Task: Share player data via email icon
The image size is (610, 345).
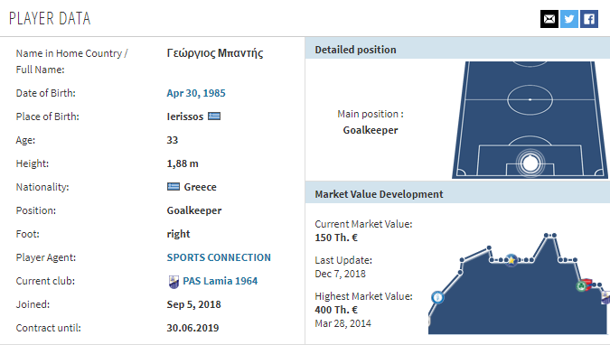Action: coord(549,19)
